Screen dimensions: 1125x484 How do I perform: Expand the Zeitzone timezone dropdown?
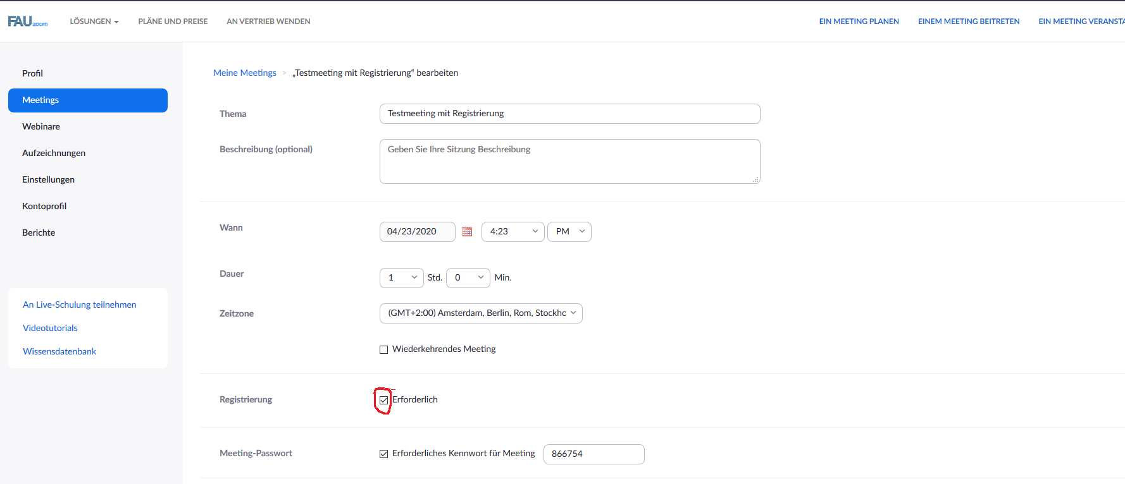[x=480, y=313]
